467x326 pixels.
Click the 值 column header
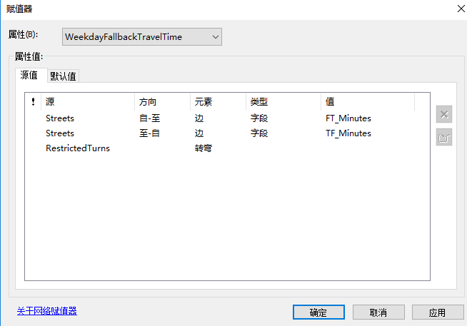click(368, 102)
